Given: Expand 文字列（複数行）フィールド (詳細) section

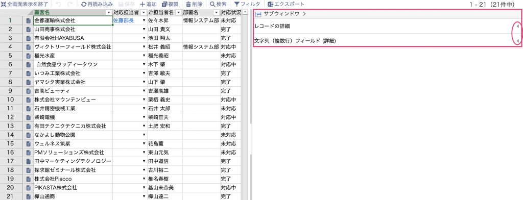Looking at the screenshot, I should (517, 41).
